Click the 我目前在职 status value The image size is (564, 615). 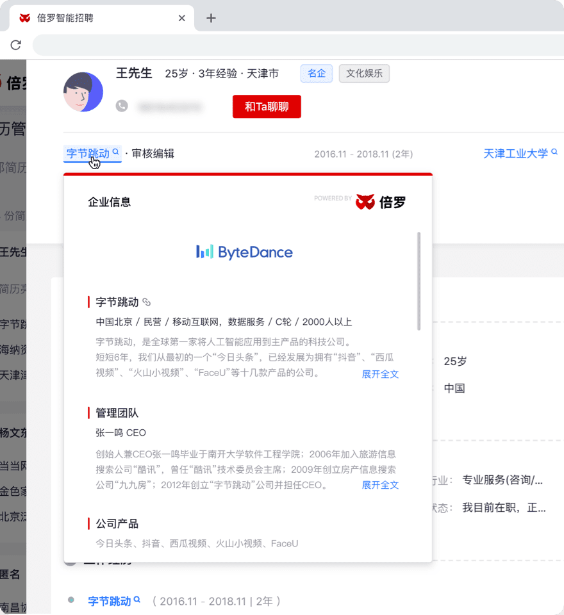[504, 508]
